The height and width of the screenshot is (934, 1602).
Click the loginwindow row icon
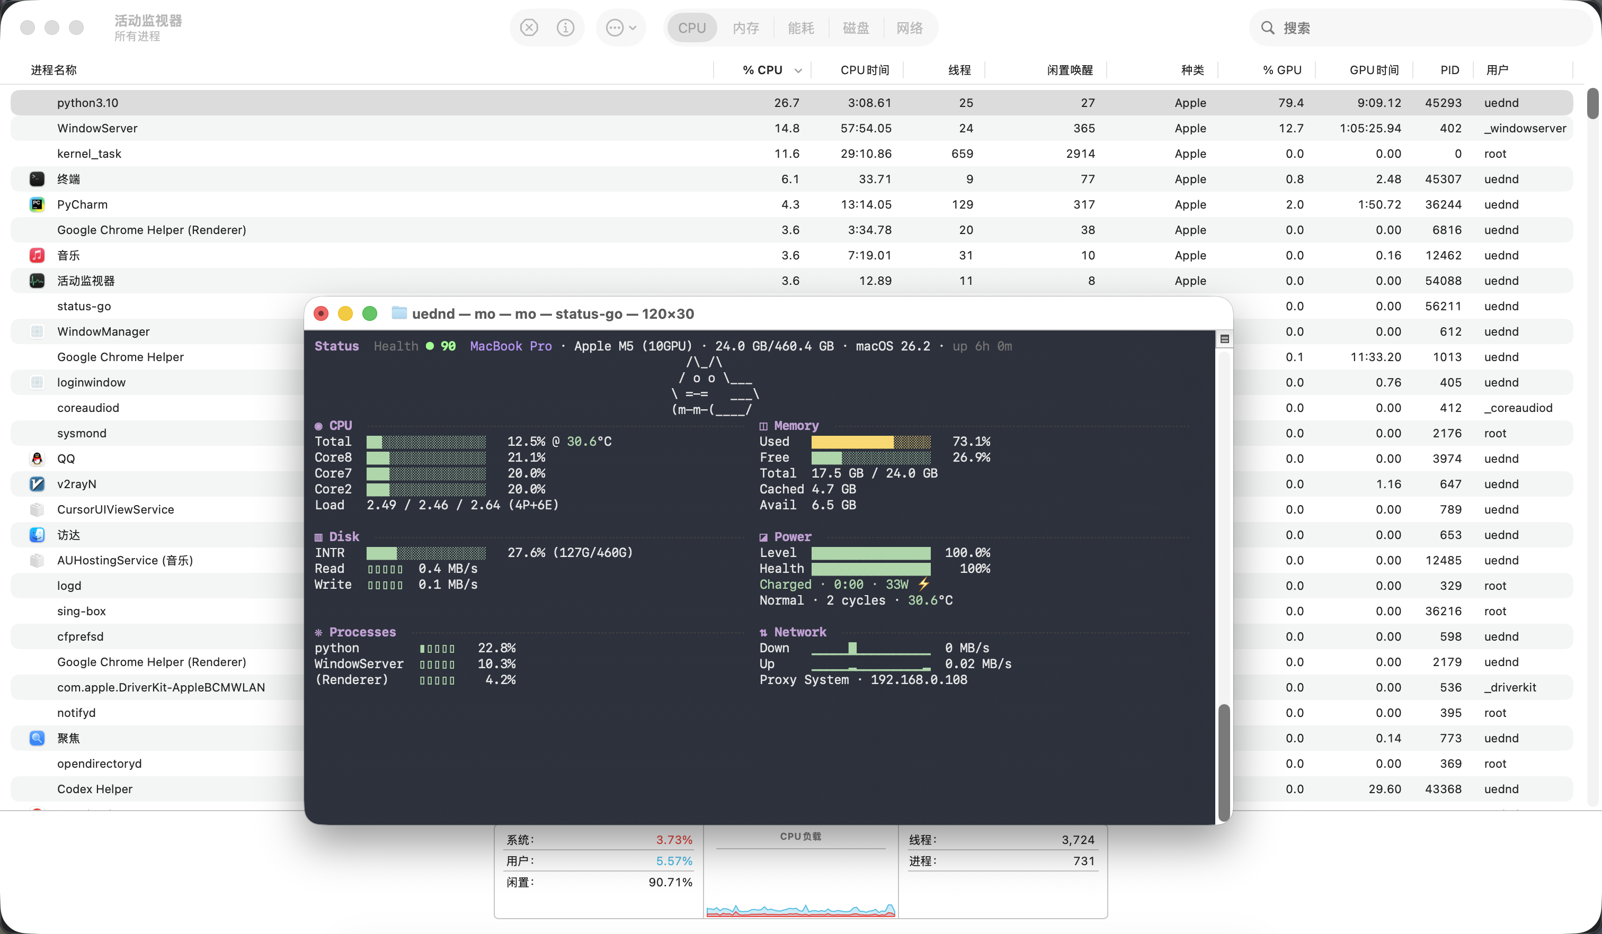point(37,382)
